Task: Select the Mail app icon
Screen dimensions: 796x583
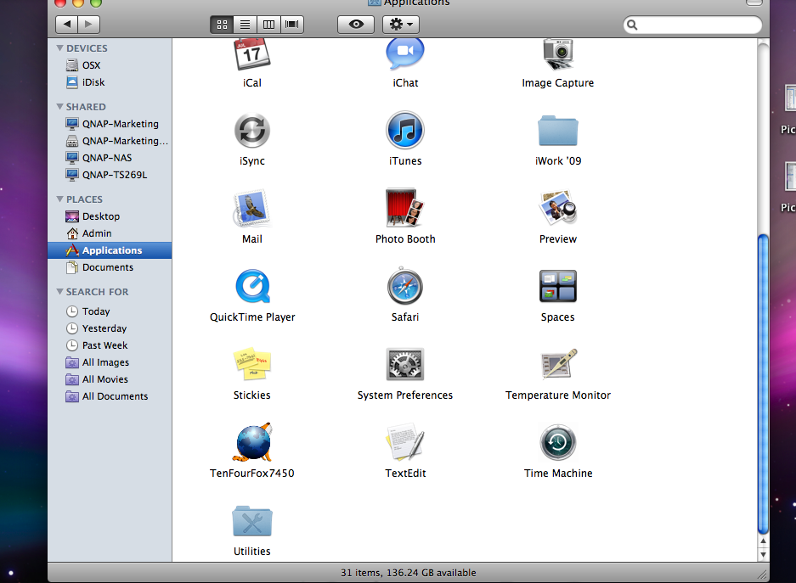Action: point(252,209)
